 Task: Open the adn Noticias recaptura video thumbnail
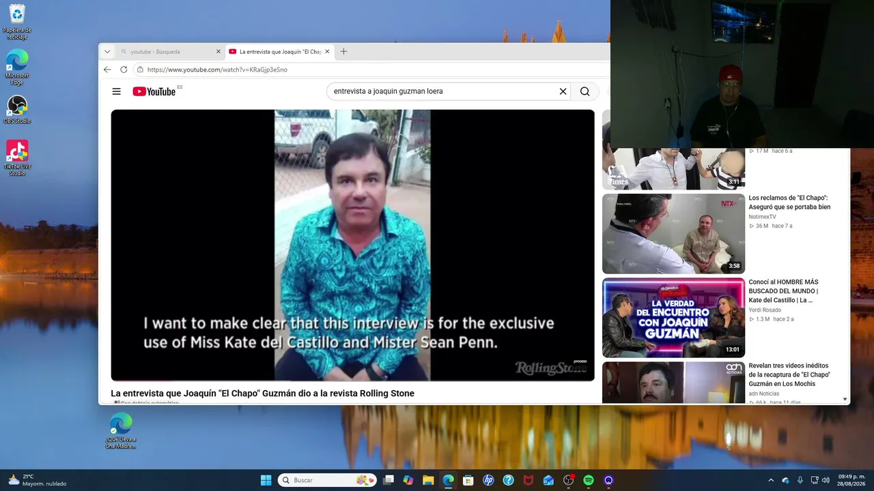tap(673, 383)
